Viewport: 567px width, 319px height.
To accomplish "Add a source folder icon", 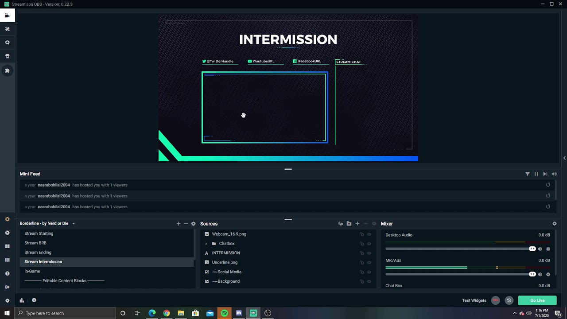I will click(349, 224).
